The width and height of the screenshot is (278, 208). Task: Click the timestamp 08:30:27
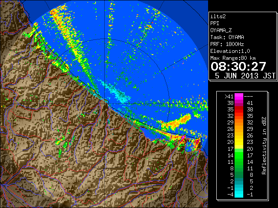[x=238, y=66]
